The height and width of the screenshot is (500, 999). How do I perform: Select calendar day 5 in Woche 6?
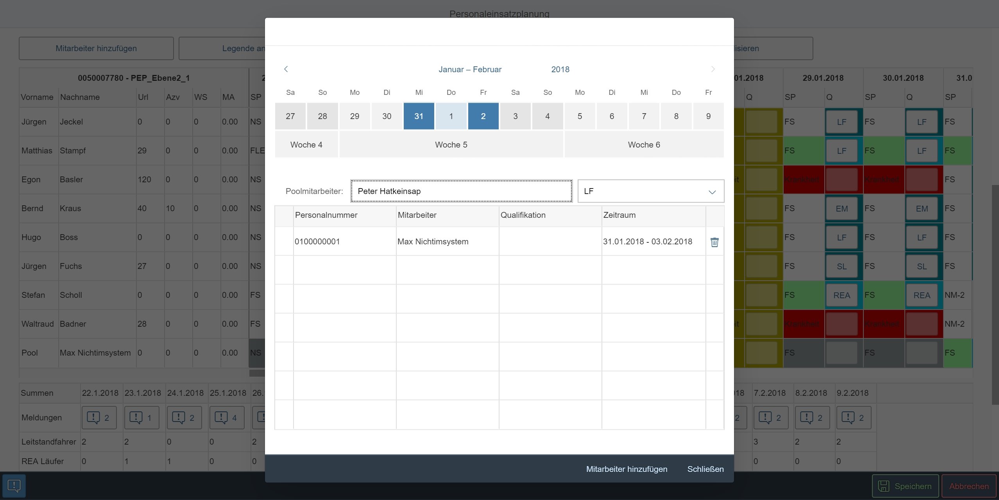point(580,116)
